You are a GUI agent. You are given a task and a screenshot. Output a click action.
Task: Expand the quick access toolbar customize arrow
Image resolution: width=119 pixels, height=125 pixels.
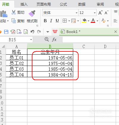point(48,32)
